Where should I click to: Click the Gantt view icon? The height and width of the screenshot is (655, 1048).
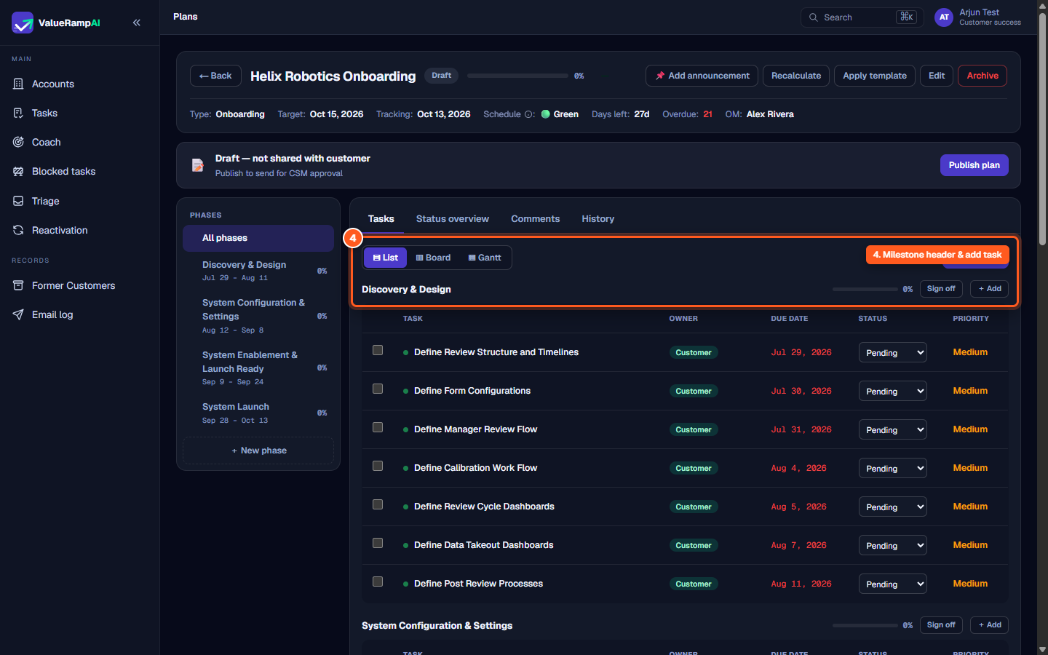(x=472, y=258)
